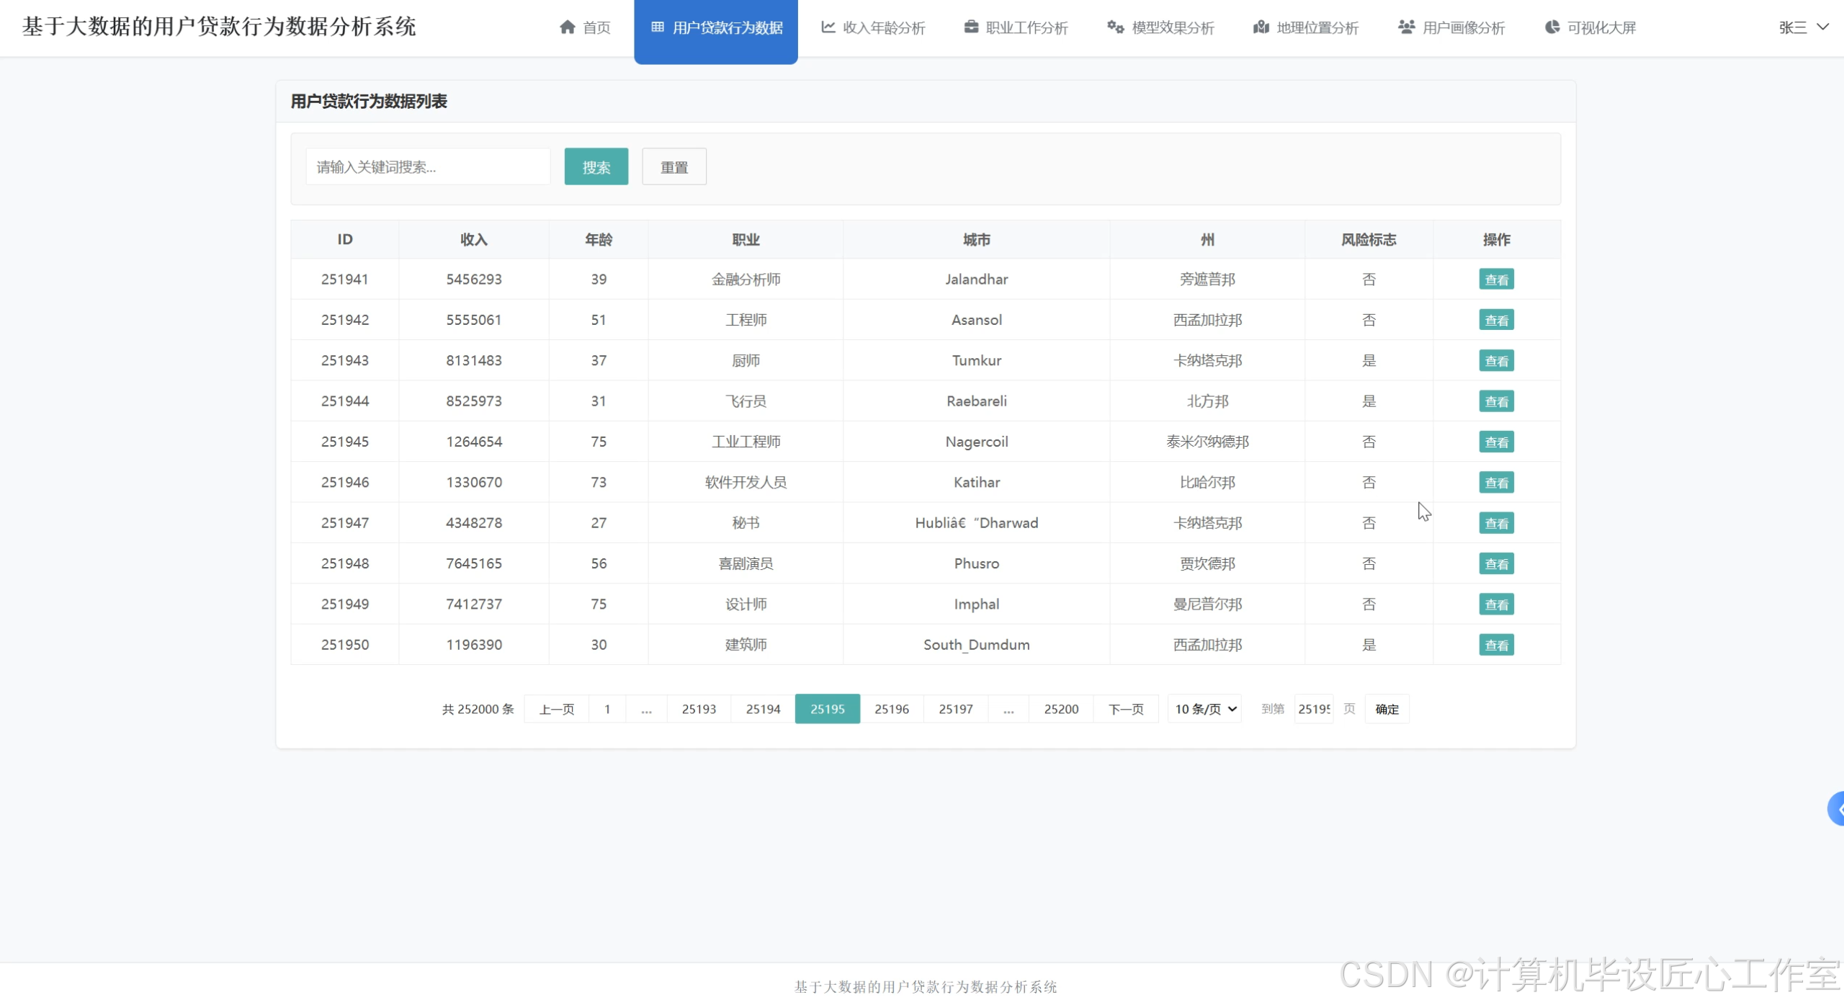
Task: Click the table icon of 用户贷款行为数据
Action: [x=658, y=27]
